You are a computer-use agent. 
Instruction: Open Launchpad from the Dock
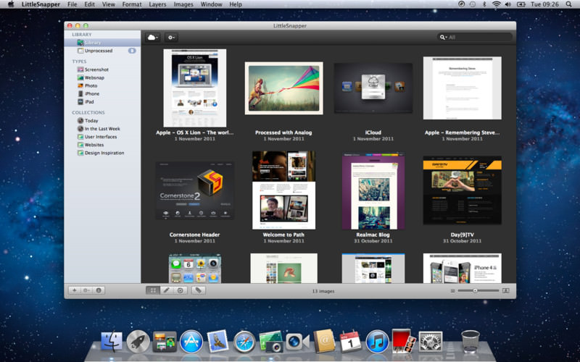138,341
